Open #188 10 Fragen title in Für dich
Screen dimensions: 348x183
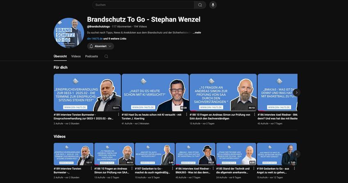click(x=220, y=116)
